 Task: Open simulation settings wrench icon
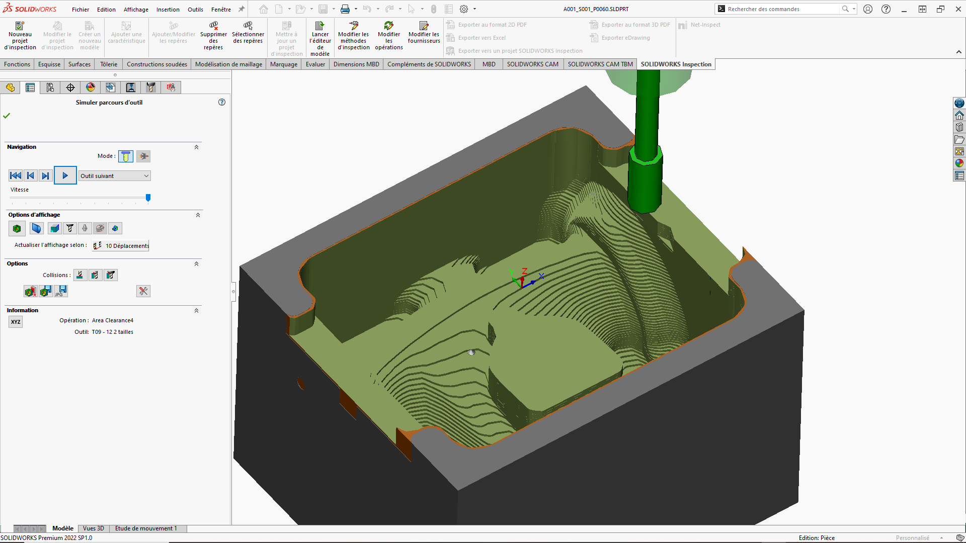point(143,291)
